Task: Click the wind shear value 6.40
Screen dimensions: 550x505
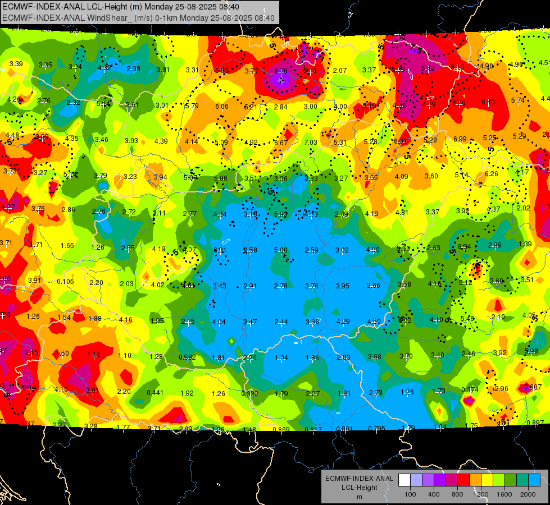Action: click(x=488, y=102)
